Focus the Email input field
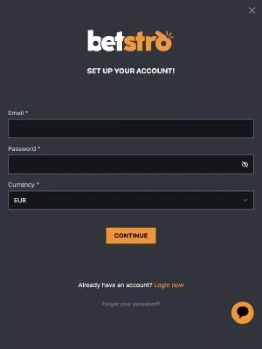Viewport: 262px width, 349px height. click(131, 128)
